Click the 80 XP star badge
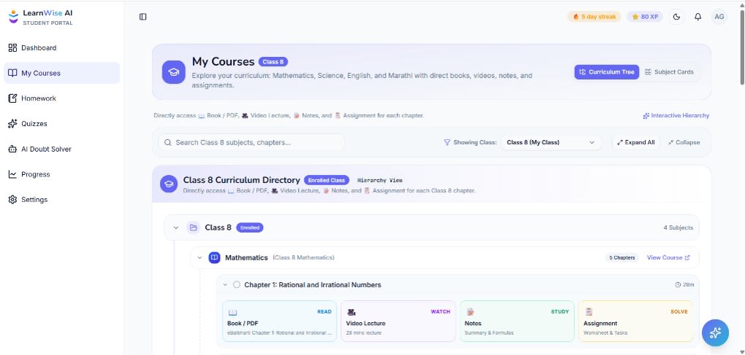This screenshot has width=745, height=355. click(x=645, y=17)
